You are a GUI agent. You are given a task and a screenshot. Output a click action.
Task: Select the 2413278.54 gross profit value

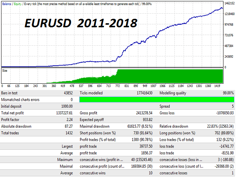(144, 113)
